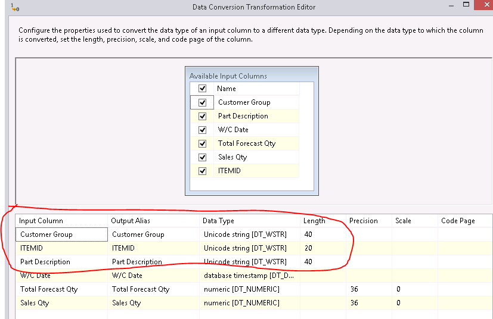Edit the W/C Date output alias cell

[x=153, y=276]
